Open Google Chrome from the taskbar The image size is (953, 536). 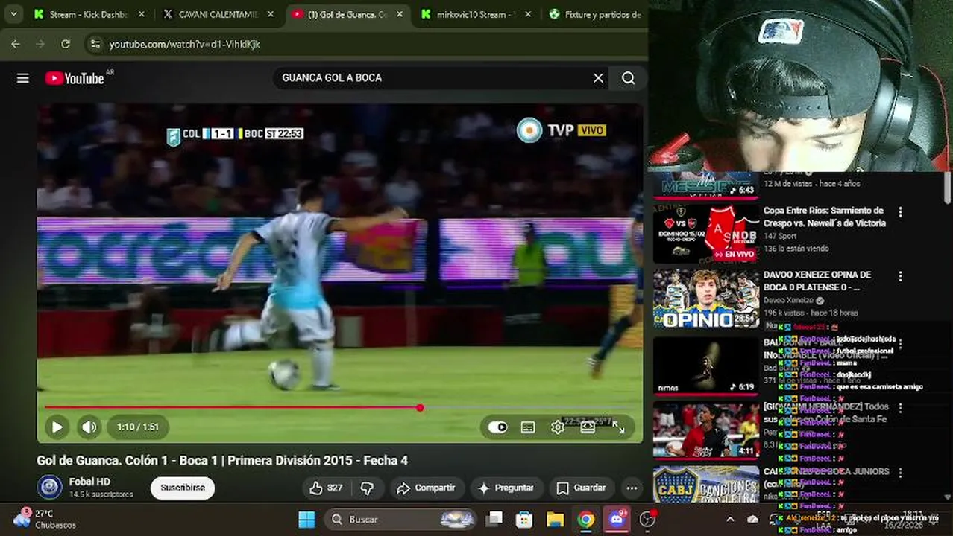click(x=586, y=519)
